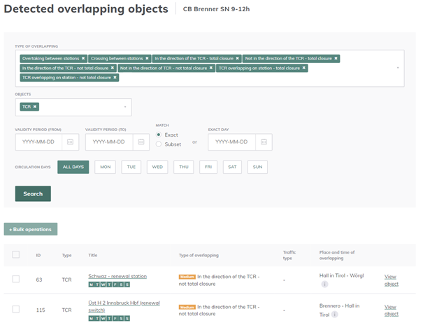The height and width of the screenshot is (323, 423).
Task: Expand the Type of overlapping dropdown
Action: (x=398, y=68)
